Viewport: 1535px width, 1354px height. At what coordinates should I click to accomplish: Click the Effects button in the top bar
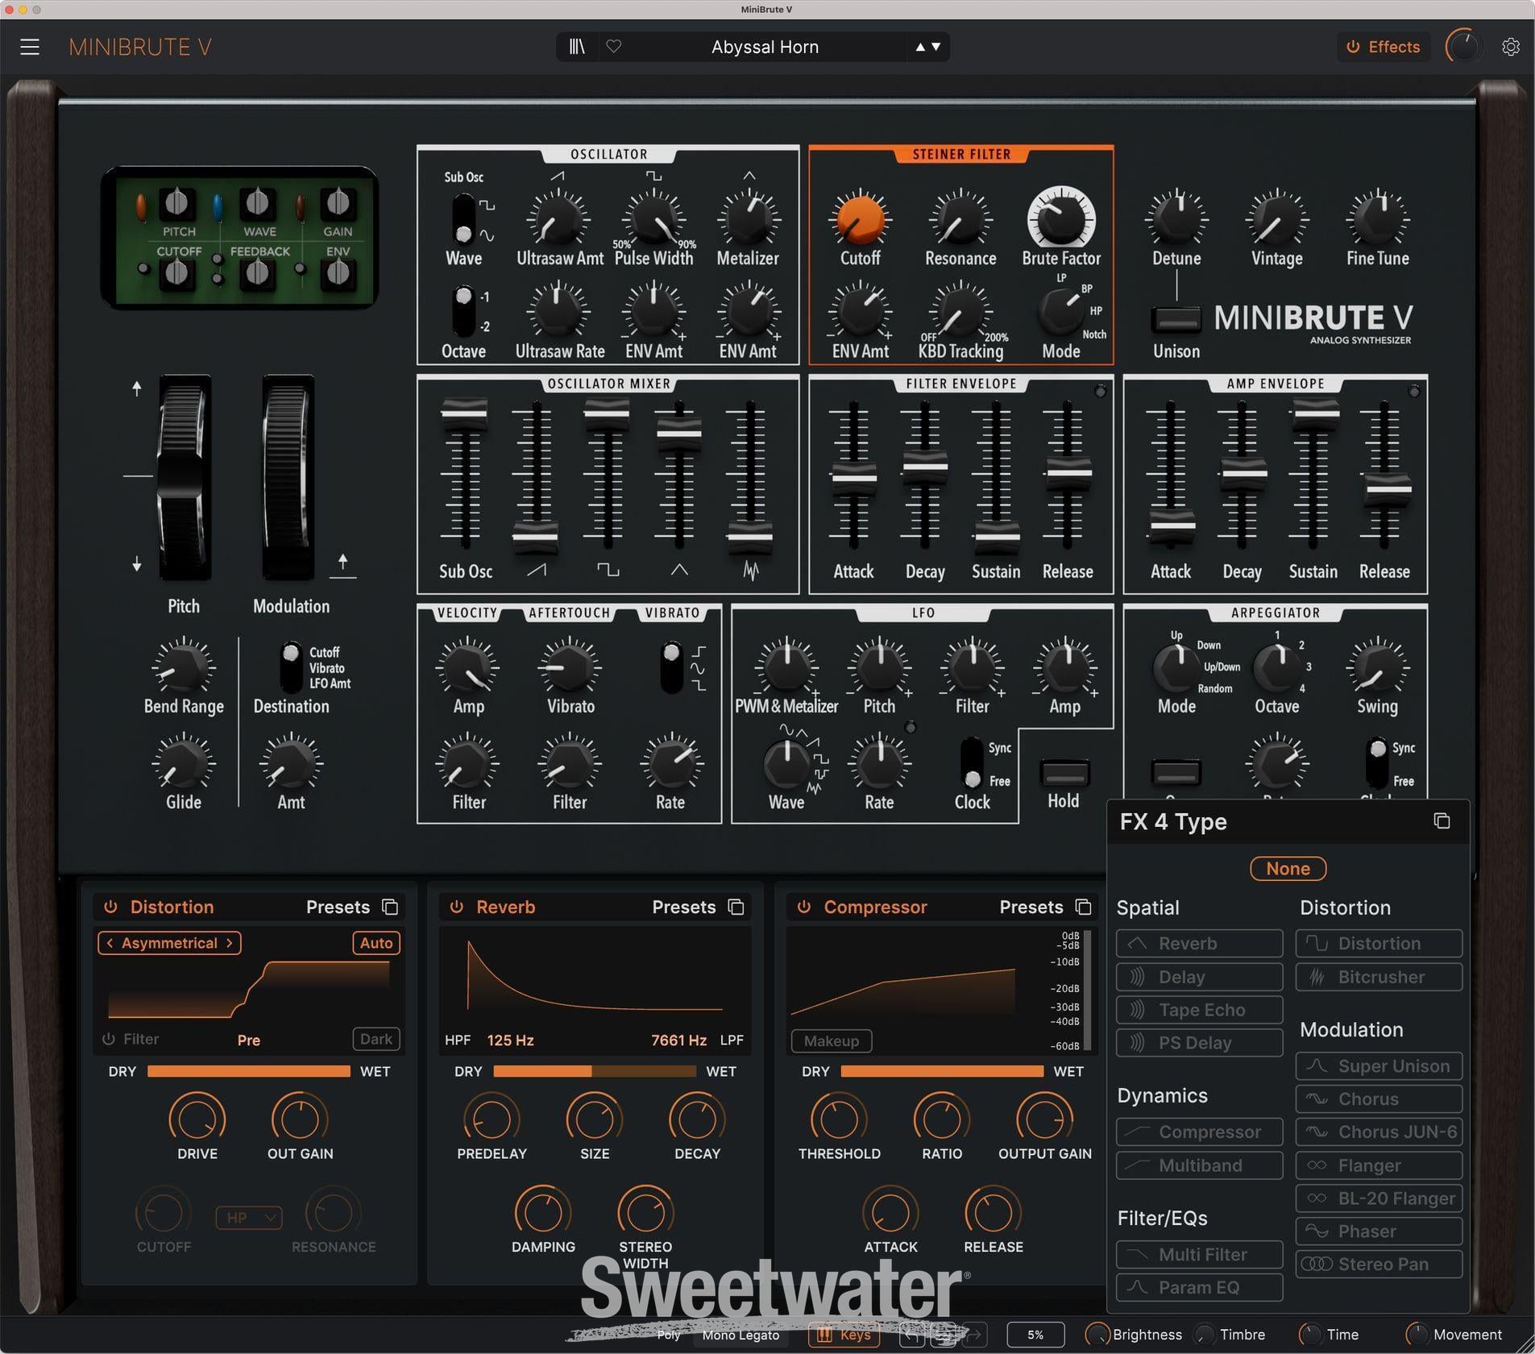point(1383,47)
